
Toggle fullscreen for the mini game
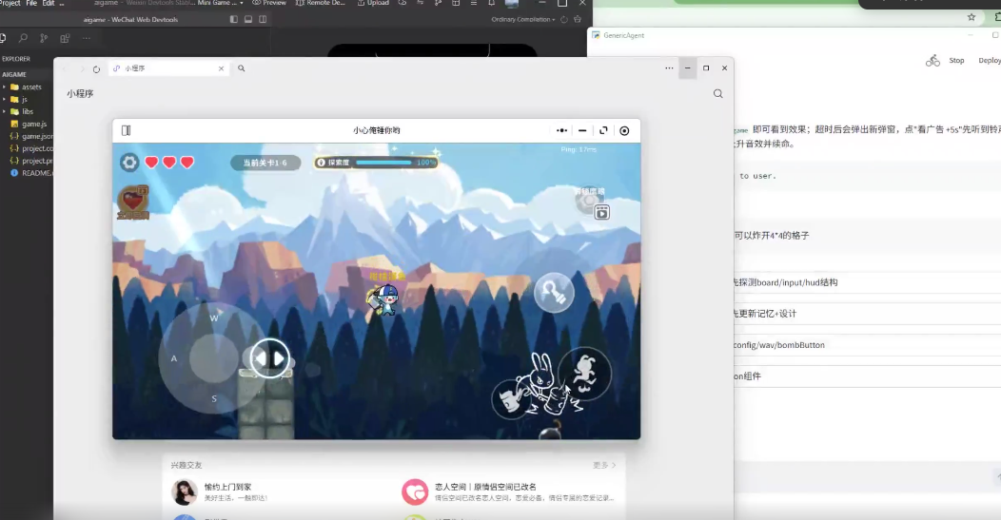click(603, 130)
